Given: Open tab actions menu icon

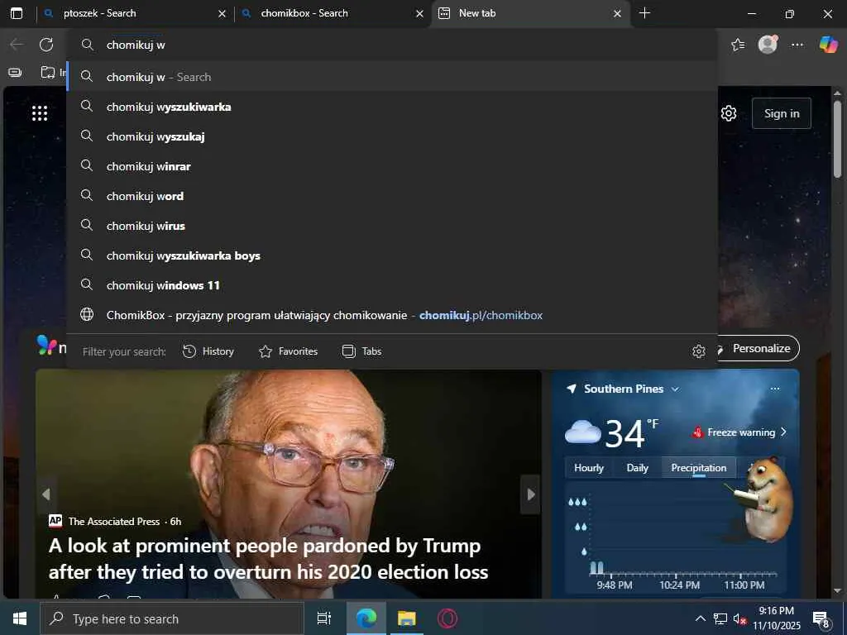Looking at the screenshot, I should (17, 13).
